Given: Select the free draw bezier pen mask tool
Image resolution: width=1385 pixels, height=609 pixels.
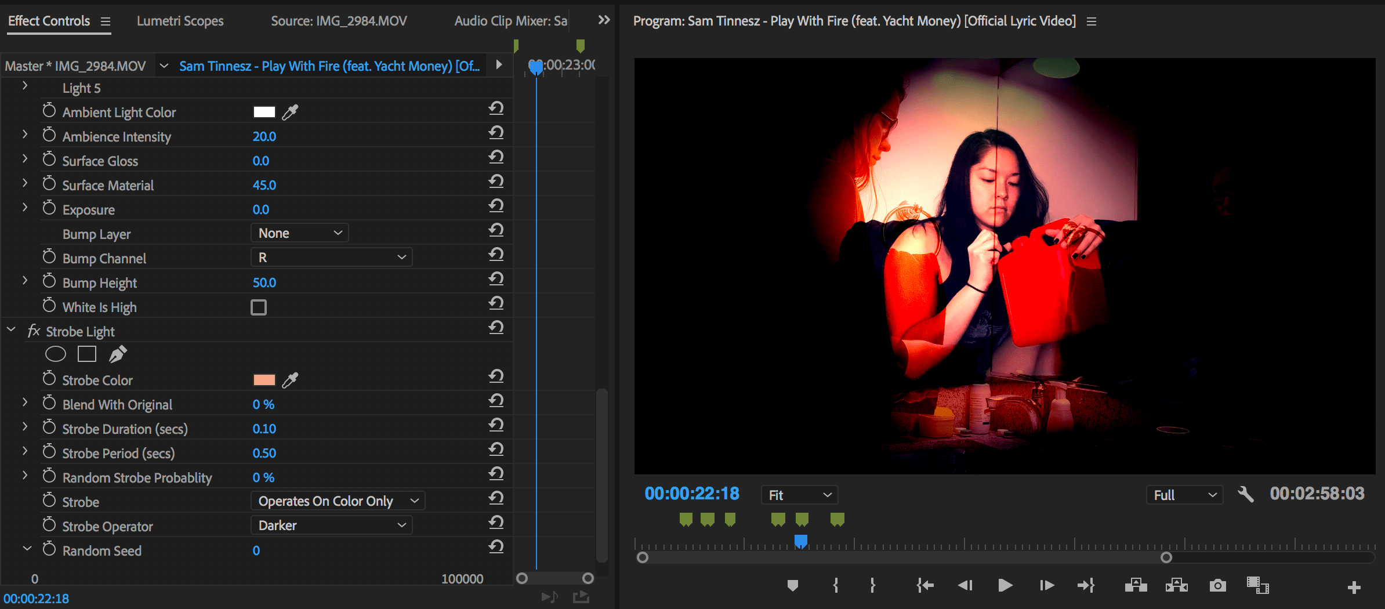Looking at the screenshot, I should (x=118, y=353).
